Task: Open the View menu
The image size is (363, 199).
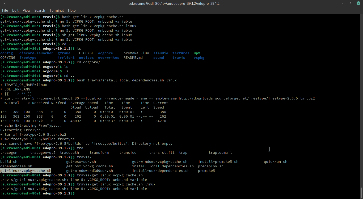Action: pos(26,10)
